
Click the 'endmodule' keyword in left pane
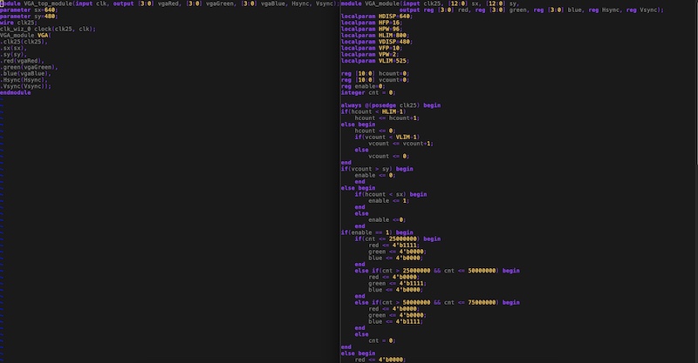click(16, 92)
